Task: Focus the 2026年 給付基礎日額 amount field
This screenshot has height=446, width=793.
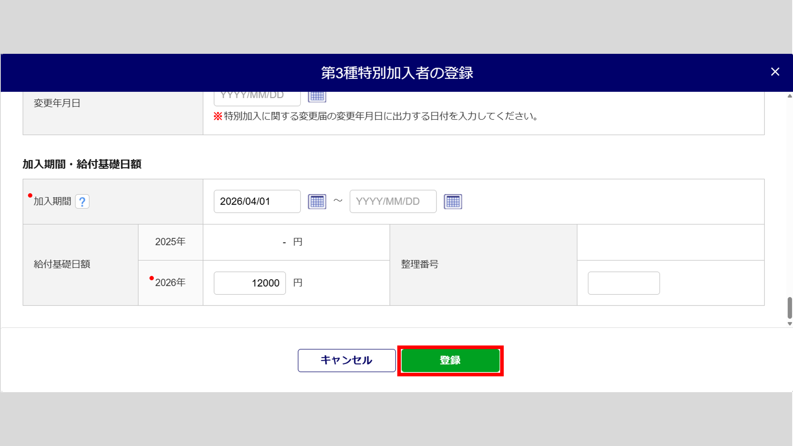Action: 250,283
